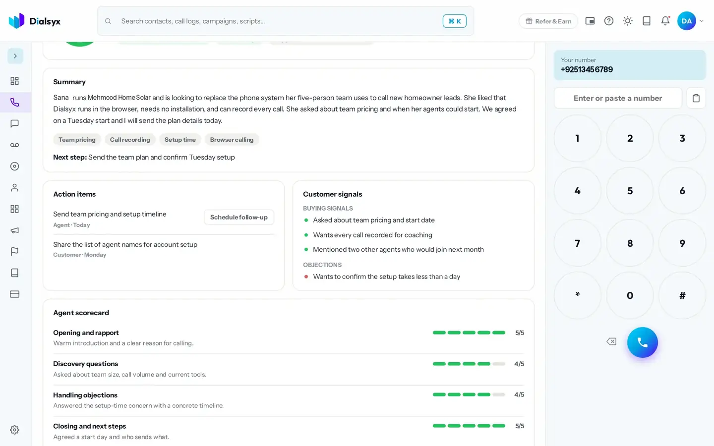Open the book icon in the top header
This screenshot has width=714, height=446.
(x=647, y=21)
